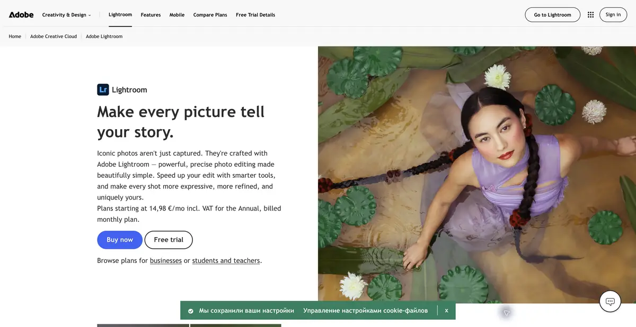636x327 pixels.
Task: Start the Free trial button
Action: coord(169,240)
